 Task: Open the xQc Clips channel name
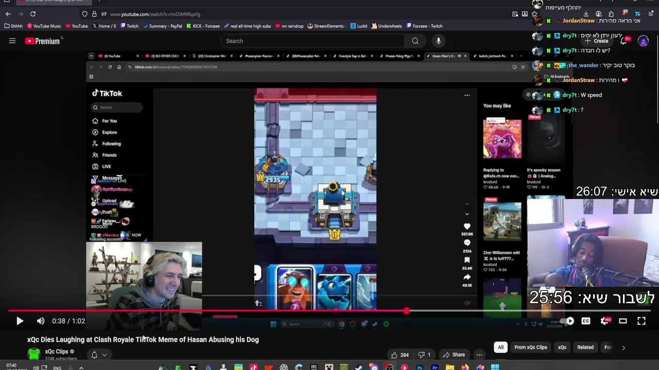click(x=56, y=351)
